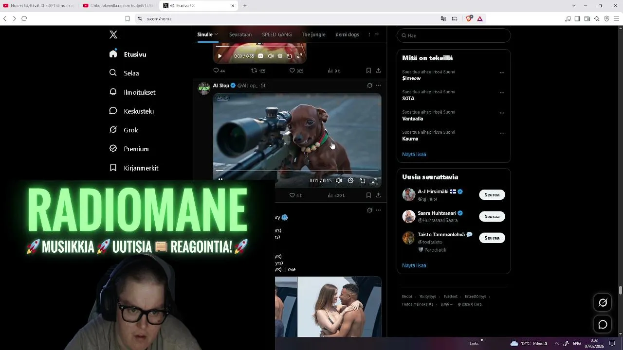Open more options for the SOTA trend
This screenshot has width=623, height=350.
(502, 93)
